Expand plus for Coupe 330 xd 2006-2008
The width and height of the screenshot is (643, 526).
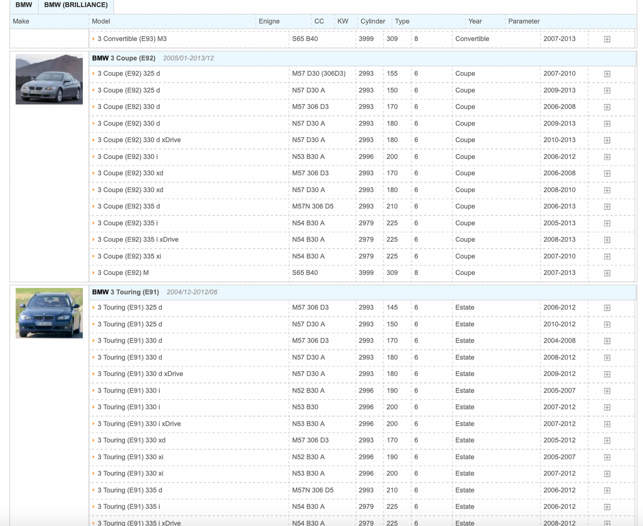click(607, 174)
